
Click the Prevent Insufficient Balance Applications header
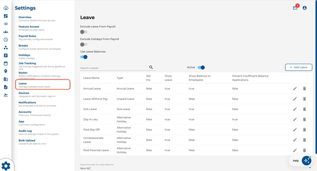coord(250,78)
